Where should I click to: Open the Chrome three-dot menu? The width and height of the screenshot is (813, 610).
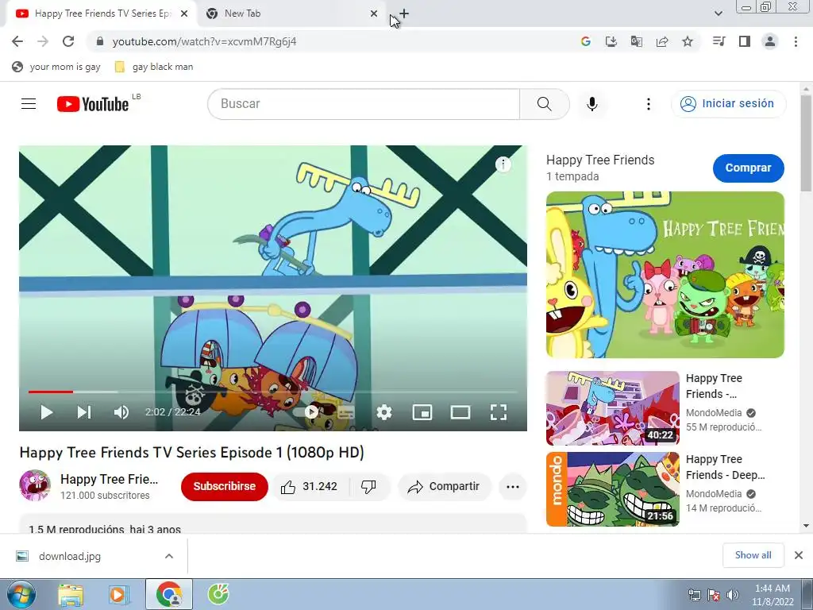point(796,41)
